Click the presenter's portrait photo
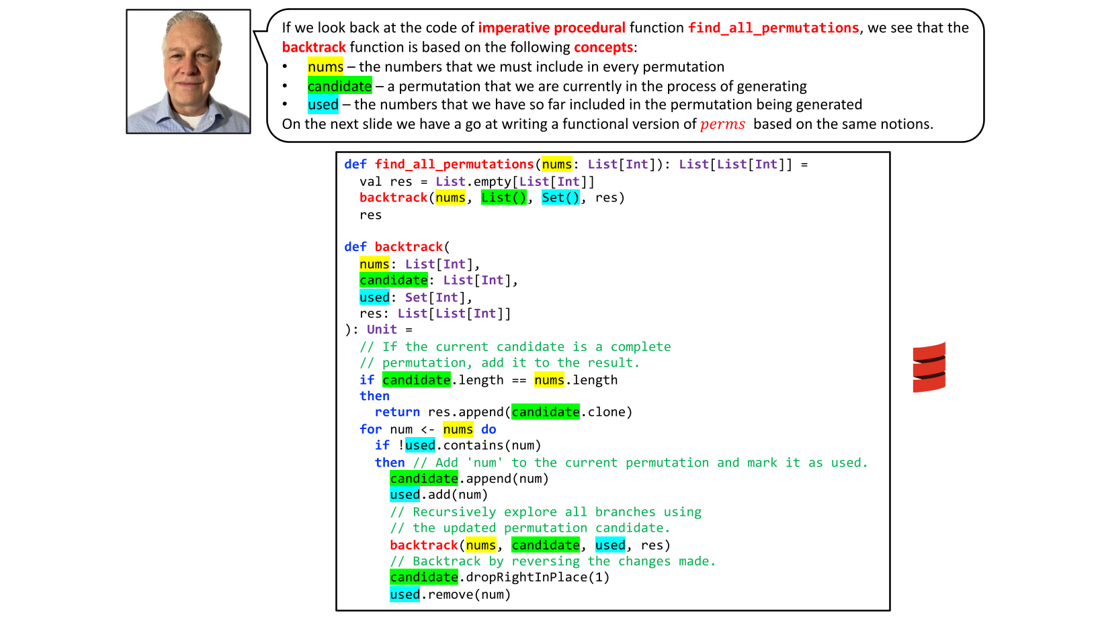The height and width of the screenshot is (619, 1102). 188,71
